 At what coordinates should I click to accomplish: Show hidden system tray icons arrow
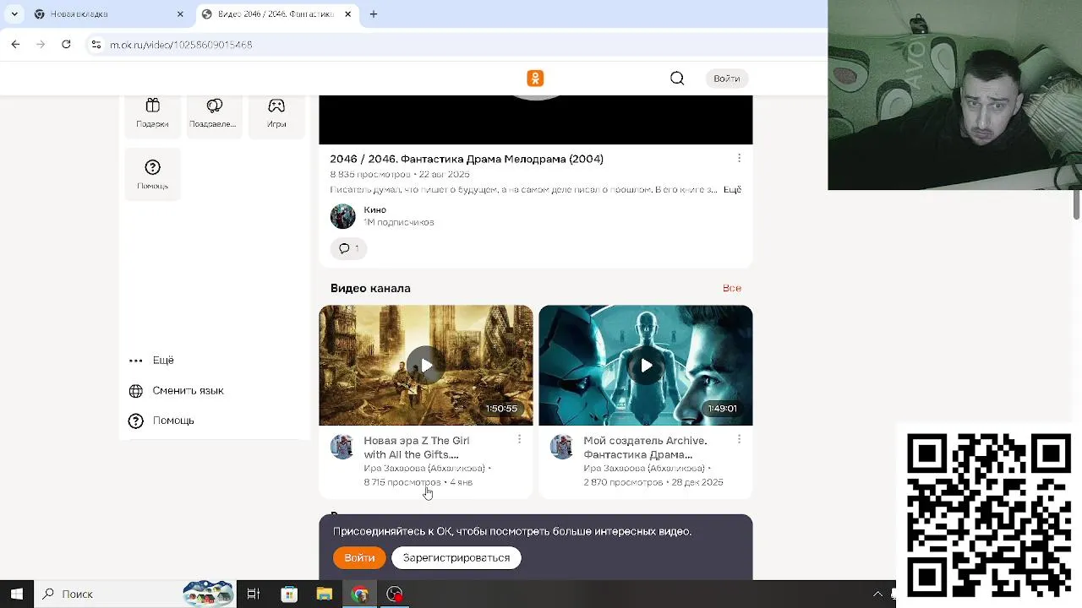877,594
